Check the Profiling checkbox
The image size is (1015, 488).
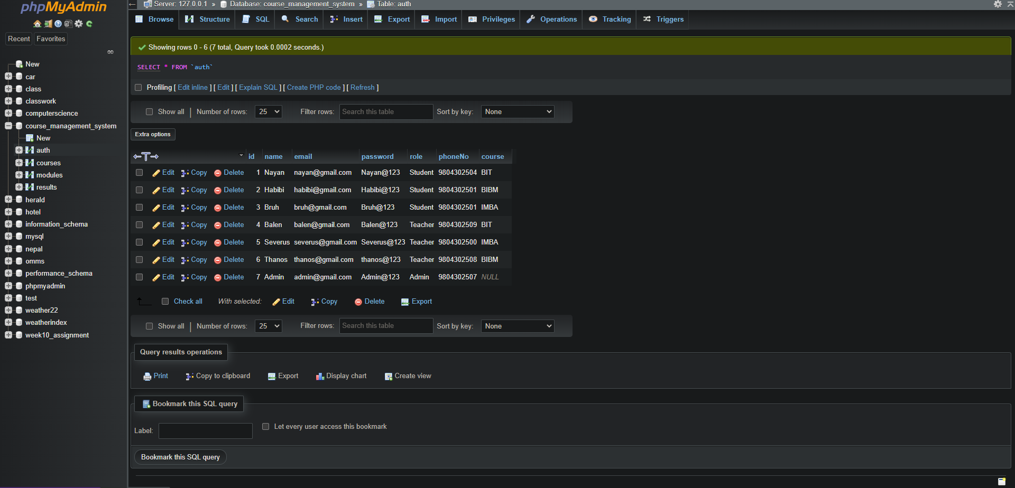[138, 87]
